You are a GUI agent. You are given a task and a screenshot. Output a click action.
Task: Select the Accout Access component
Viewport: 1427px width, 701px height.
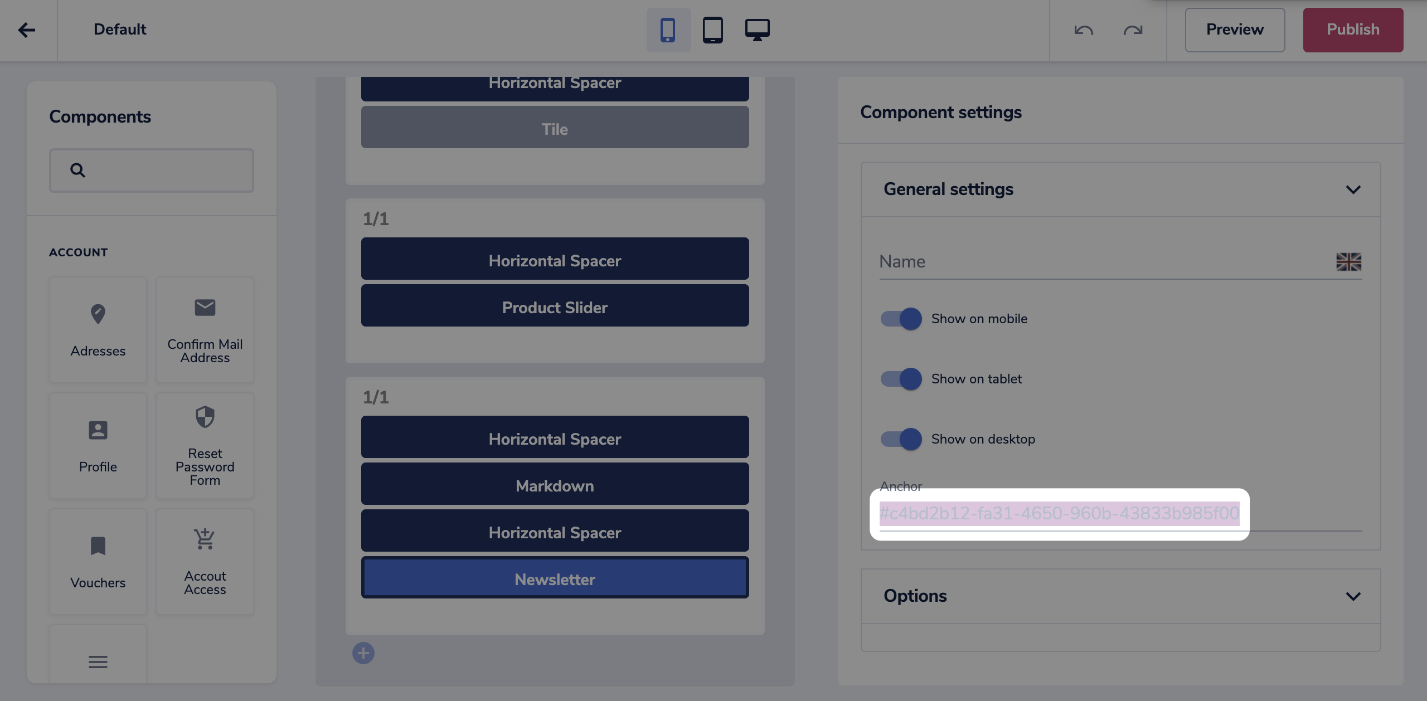[x=205, y=562]
